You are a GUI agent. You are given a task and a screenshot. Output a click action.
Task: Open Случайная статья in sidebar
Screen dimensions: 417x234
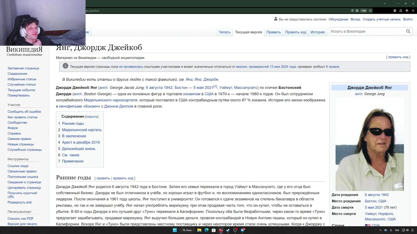point(22,84)
